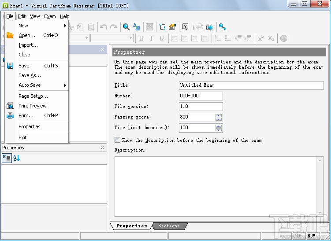Choose Print... from File menu

pos(37,115)
